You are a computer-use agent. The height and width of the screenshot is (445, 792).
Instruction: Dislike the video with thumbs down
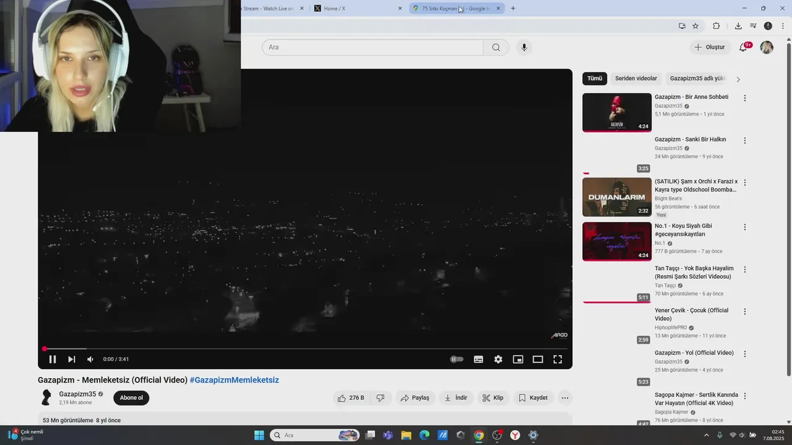pyautogui.click(x=381, y=398)
